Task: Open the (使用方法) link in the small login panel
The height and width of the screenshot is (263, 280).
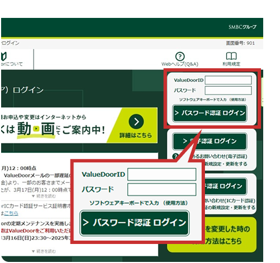Action: (237, 100)
